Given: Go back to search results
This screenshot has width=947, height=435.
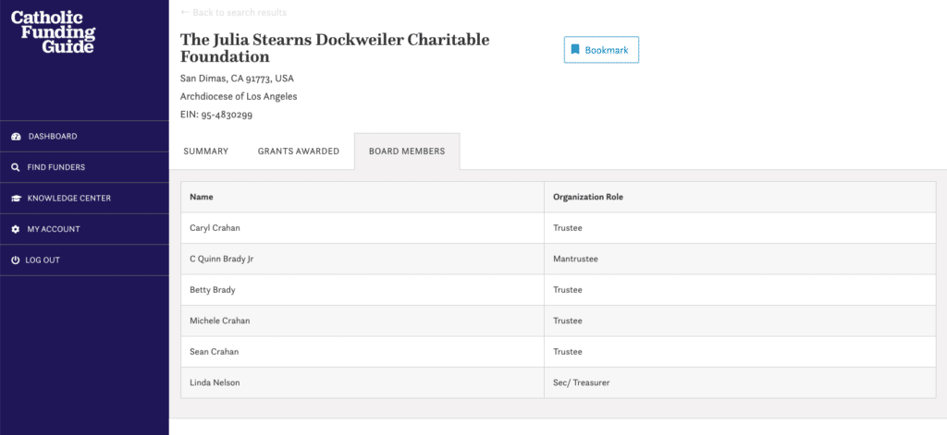Looking at the screenshot, I should (x=234, y=13).
